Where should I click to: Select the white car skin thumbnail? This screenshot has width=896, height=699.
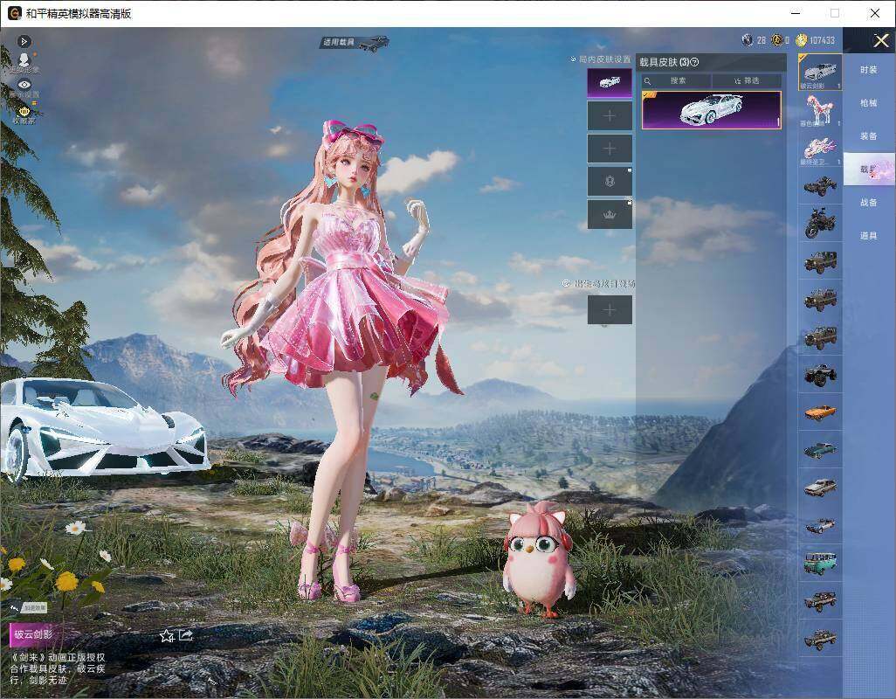(x=712, y=110)
